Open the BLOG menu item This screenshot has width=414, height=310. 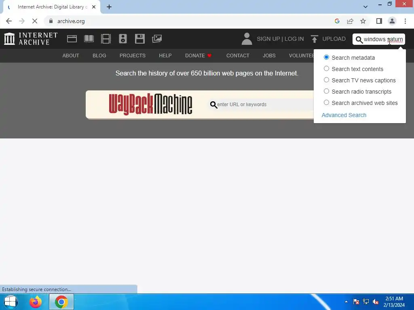tap(99, 56)
